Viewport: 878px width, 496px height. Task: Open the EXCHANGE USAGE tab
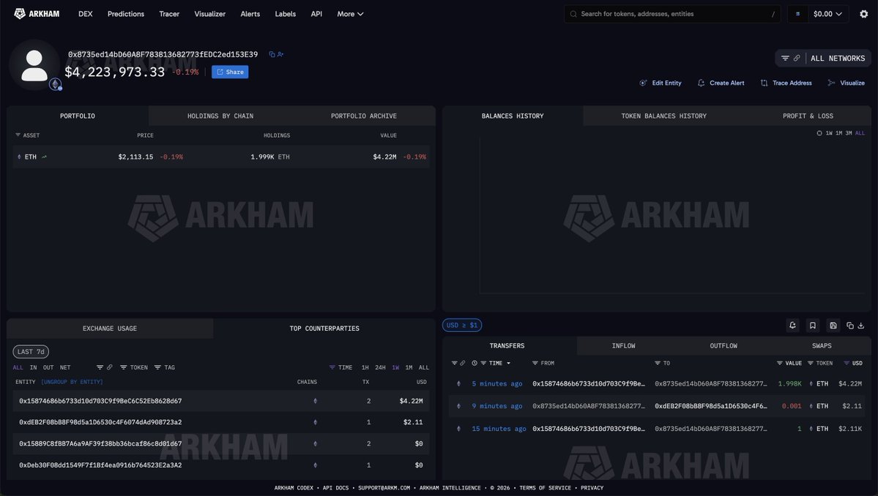pos(110,328)
